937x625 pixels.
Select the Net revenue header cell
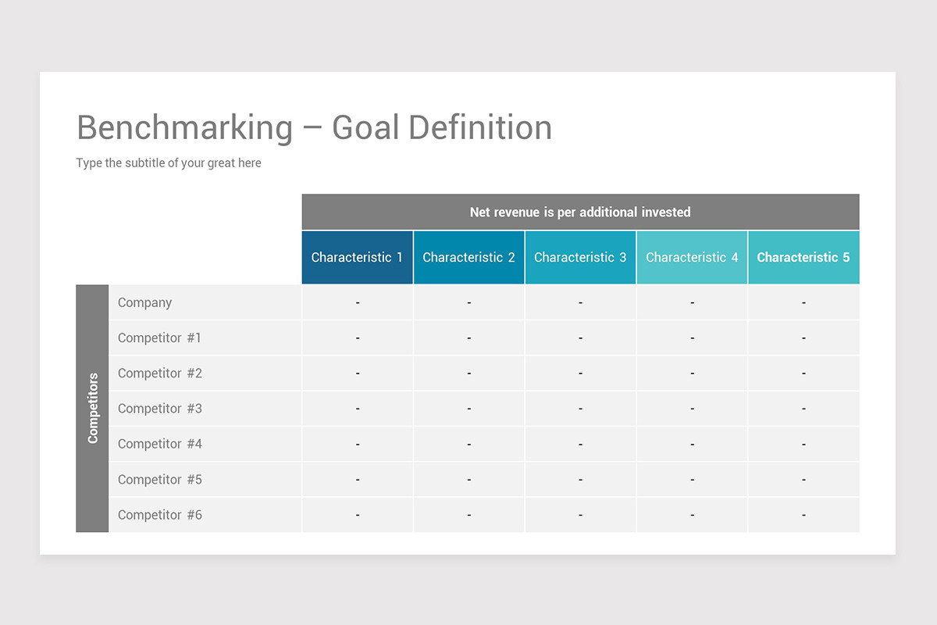coord(580,212)
